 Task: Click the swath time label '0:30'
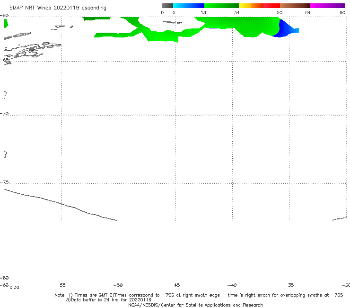point(14,288)
